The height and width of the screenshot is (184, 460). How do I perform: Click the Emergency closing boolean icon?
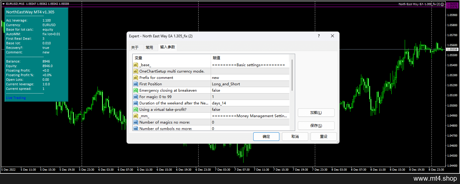pos(136,90)
